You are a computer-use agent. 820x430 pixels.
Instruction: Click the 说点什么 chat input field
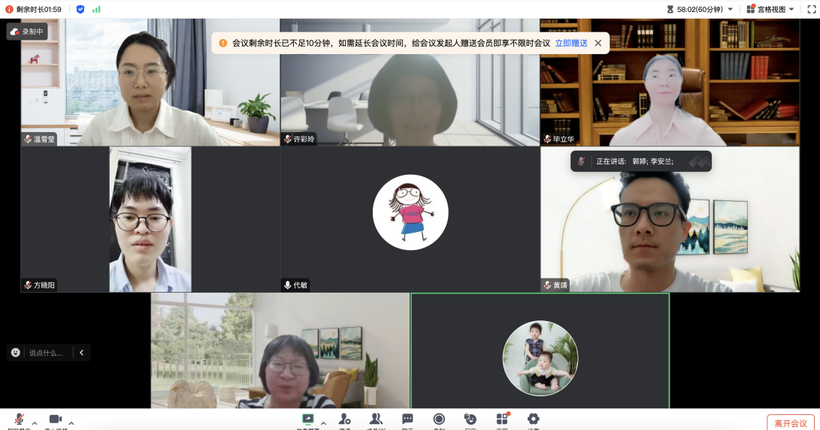[x=45, y=352]
